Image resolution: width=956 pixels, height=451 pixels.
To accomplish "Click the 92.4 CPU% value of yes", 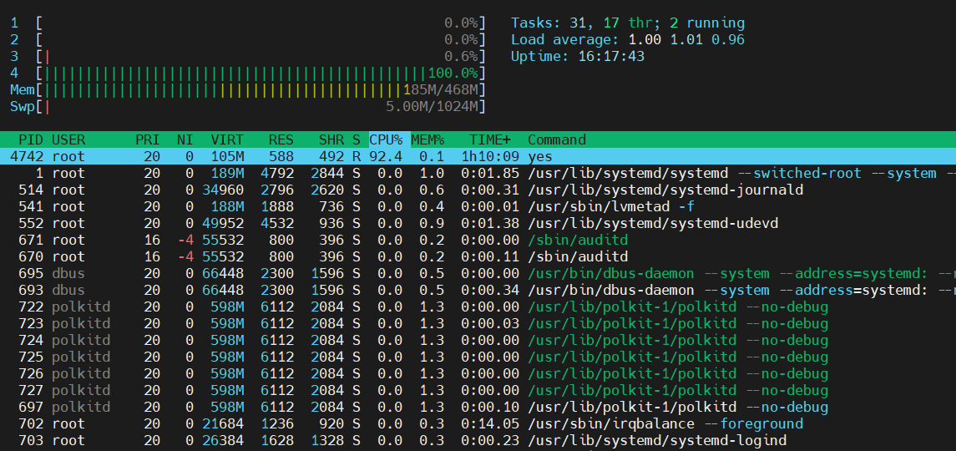I will [x=386, y=156].
